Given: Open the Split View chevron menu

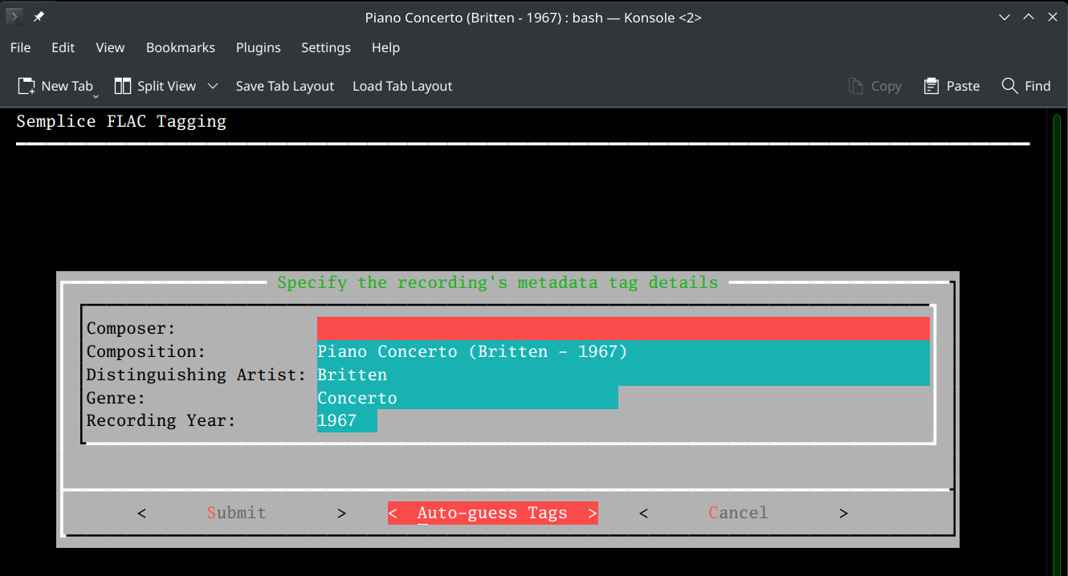Looking at the screenshot, I should (x=213, y=86).
